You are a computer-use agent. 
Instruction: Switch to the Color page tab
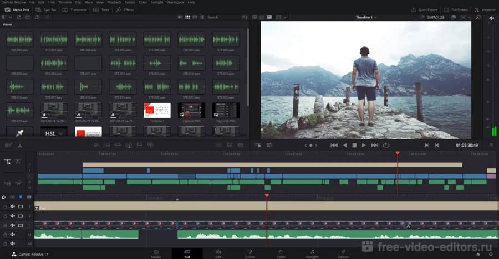click(x=281, y=253)
